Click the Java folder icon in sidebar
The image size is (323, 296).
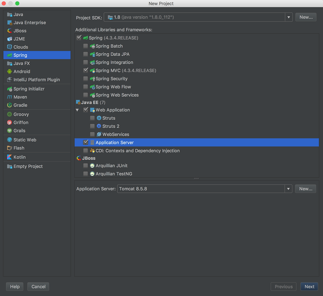tap(10, 15)
